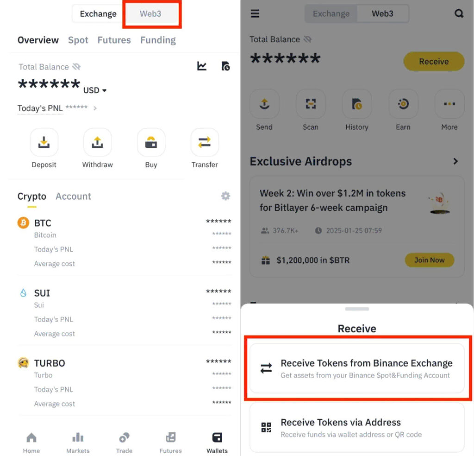The width and height of the screenshot is (474, 456).
Task: Tap the Transfer arrows icon
Action: pos(204,142)
